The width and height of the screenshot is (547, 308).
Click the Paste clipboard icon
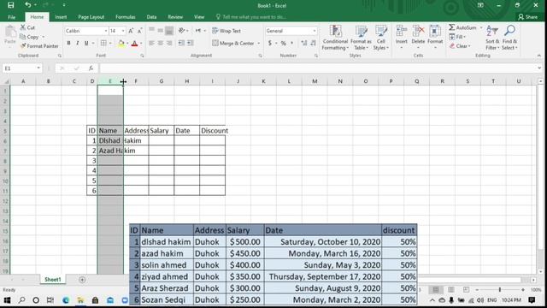[x=10, y=35]
